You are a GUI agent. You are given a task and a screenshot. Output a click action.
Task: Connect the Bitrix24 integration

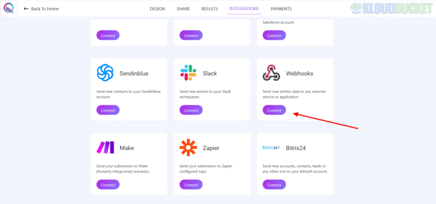click(x=274, y=185)
